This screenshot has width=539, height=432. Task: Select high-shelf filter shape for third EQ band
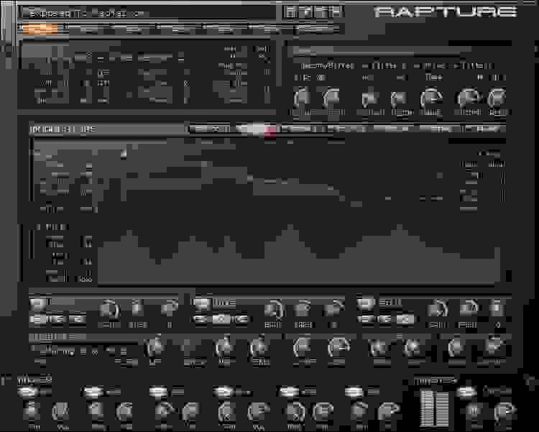tap(407, 318)
